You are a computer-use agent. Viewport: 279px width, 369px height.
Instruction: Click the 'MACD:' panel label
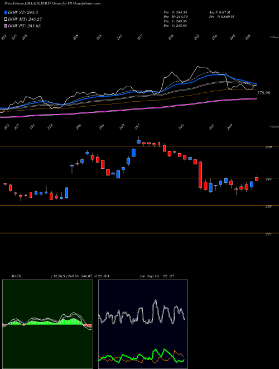tap(16, 276)
